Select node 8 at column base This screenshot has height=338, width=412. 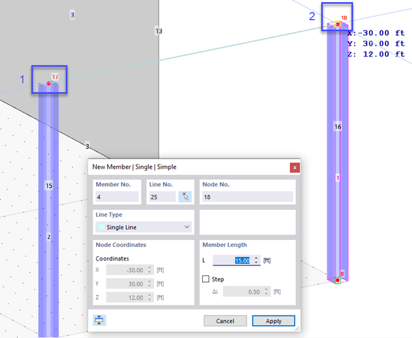tap(337, 280)
